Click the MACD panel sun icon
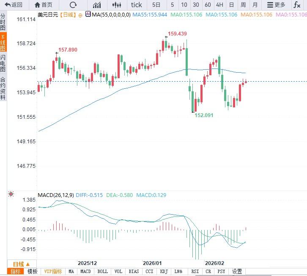This screenshot has height=276, width=307. [x=11, y=194]
